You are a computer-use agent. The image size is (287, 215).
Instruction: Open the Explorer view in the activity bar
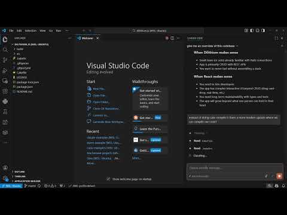[5, 39]
